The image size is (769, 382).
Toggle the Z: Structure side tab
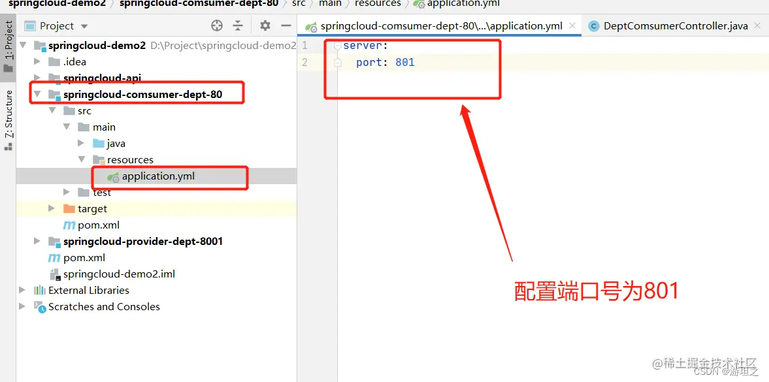pos(8,120)
